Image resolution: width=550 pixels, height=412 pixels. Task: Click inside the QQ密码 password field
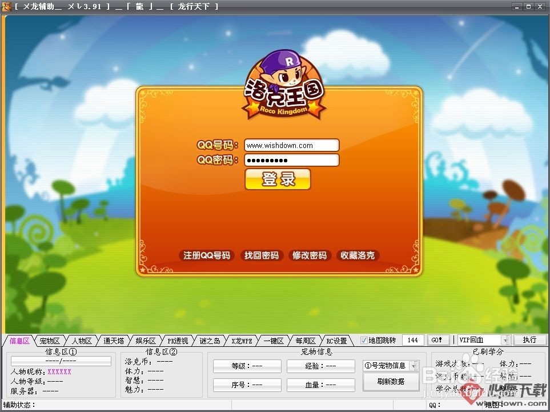click(x=291, y=160)
